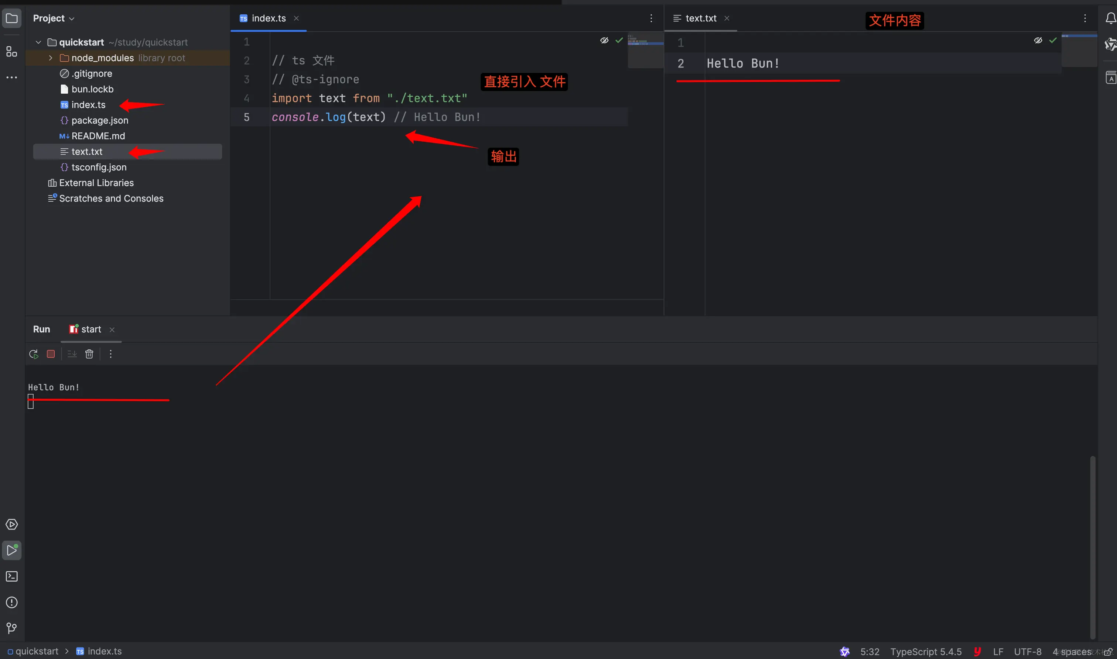Toggle reader mode eye icon in index.ts
1117x659 pixels.
coord(604,41)
